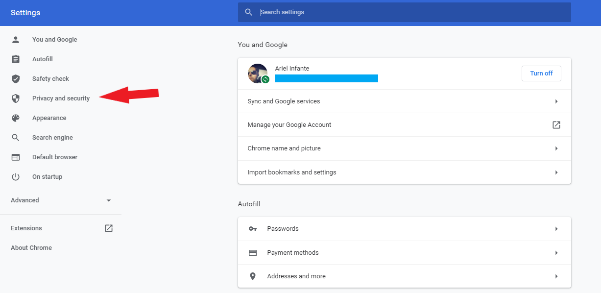Viewport: 601px width, 293px height.
Task: Click the clipboard icon beside Autofill
Action: point(16,59)
